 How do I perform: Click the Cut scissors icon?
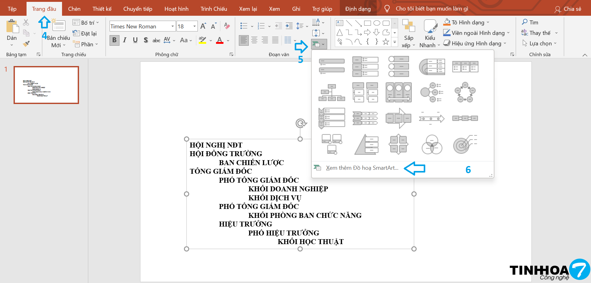pos(26,22)
